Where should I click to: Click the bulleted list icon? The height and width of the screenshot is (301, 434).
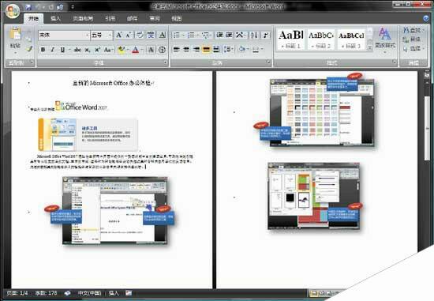(176, 36)
